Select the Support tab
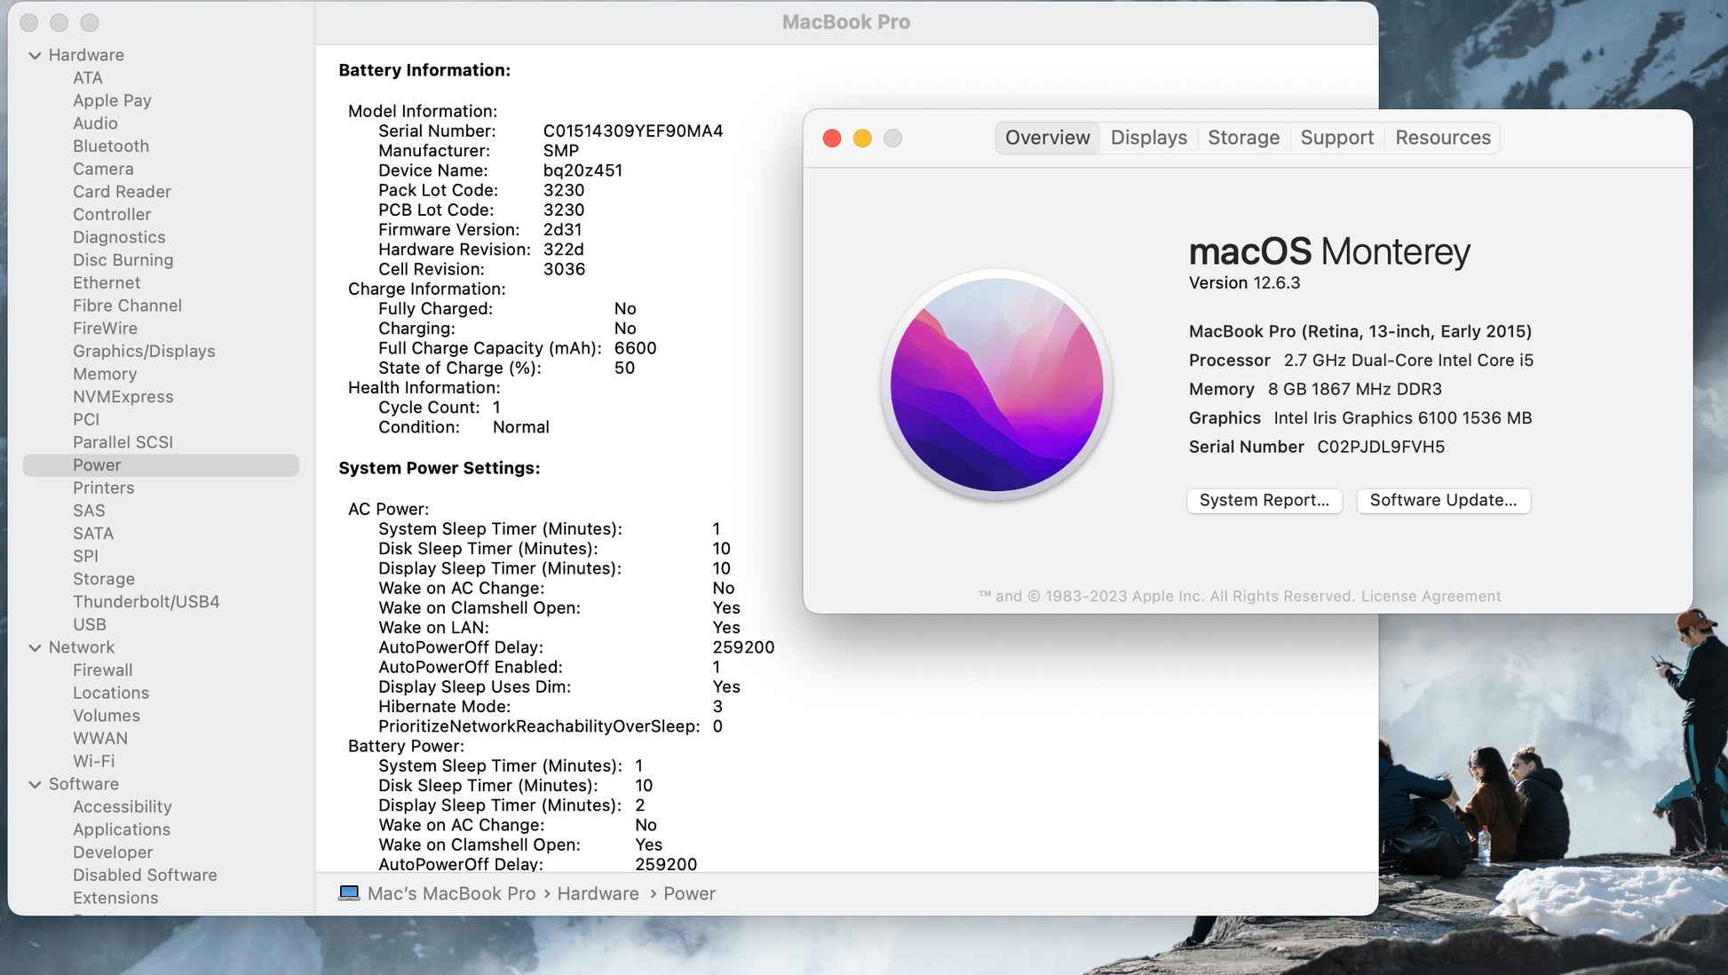 [1336, 138]
